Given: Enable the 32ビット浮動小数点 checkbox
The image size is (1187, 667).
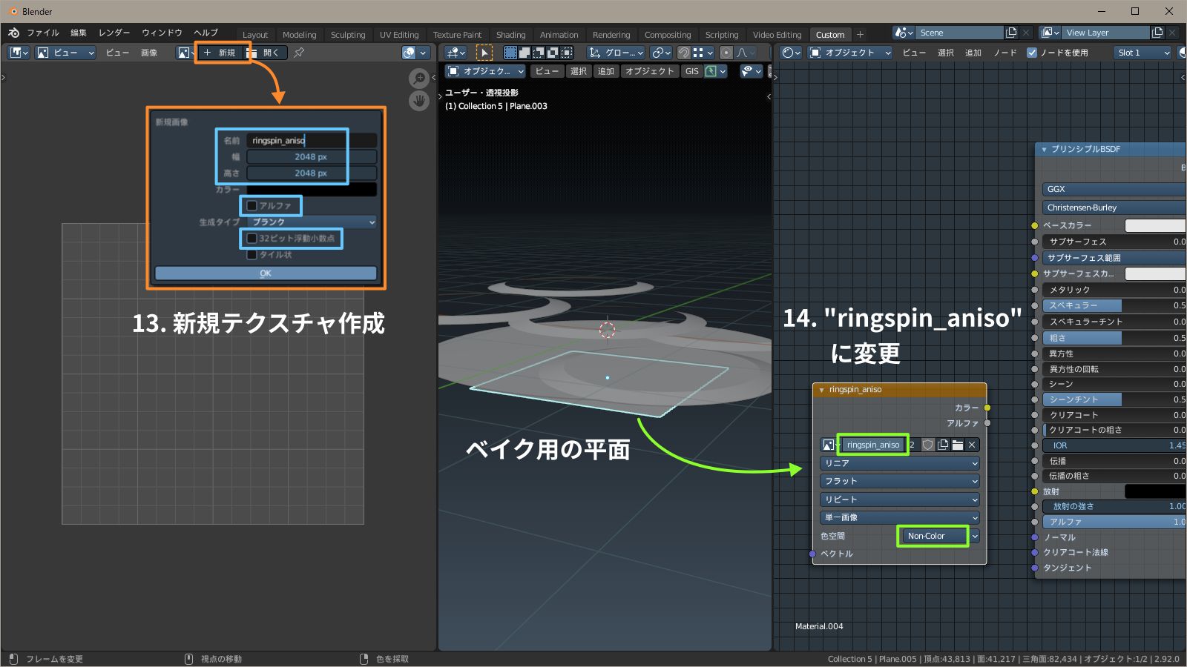Looking at the screenshot, I should coord(253,239).
